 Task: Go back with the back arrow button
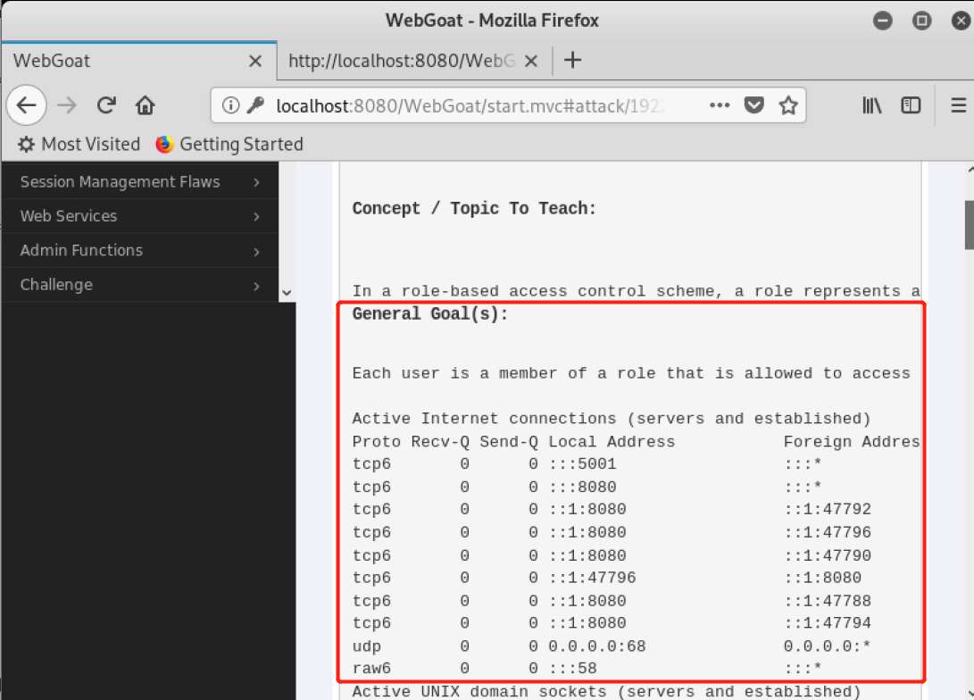[x=27, y=105]
